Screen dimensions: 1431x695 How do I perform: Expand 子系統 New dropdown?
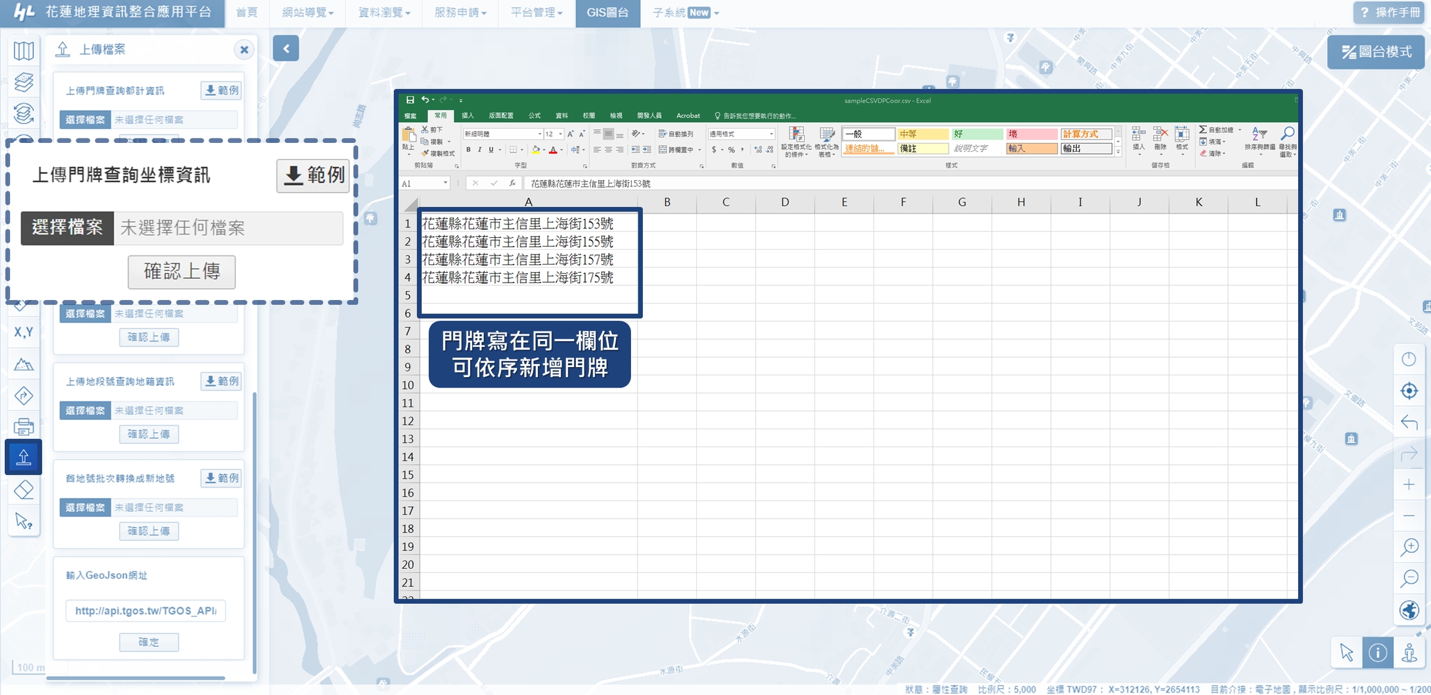685,13
